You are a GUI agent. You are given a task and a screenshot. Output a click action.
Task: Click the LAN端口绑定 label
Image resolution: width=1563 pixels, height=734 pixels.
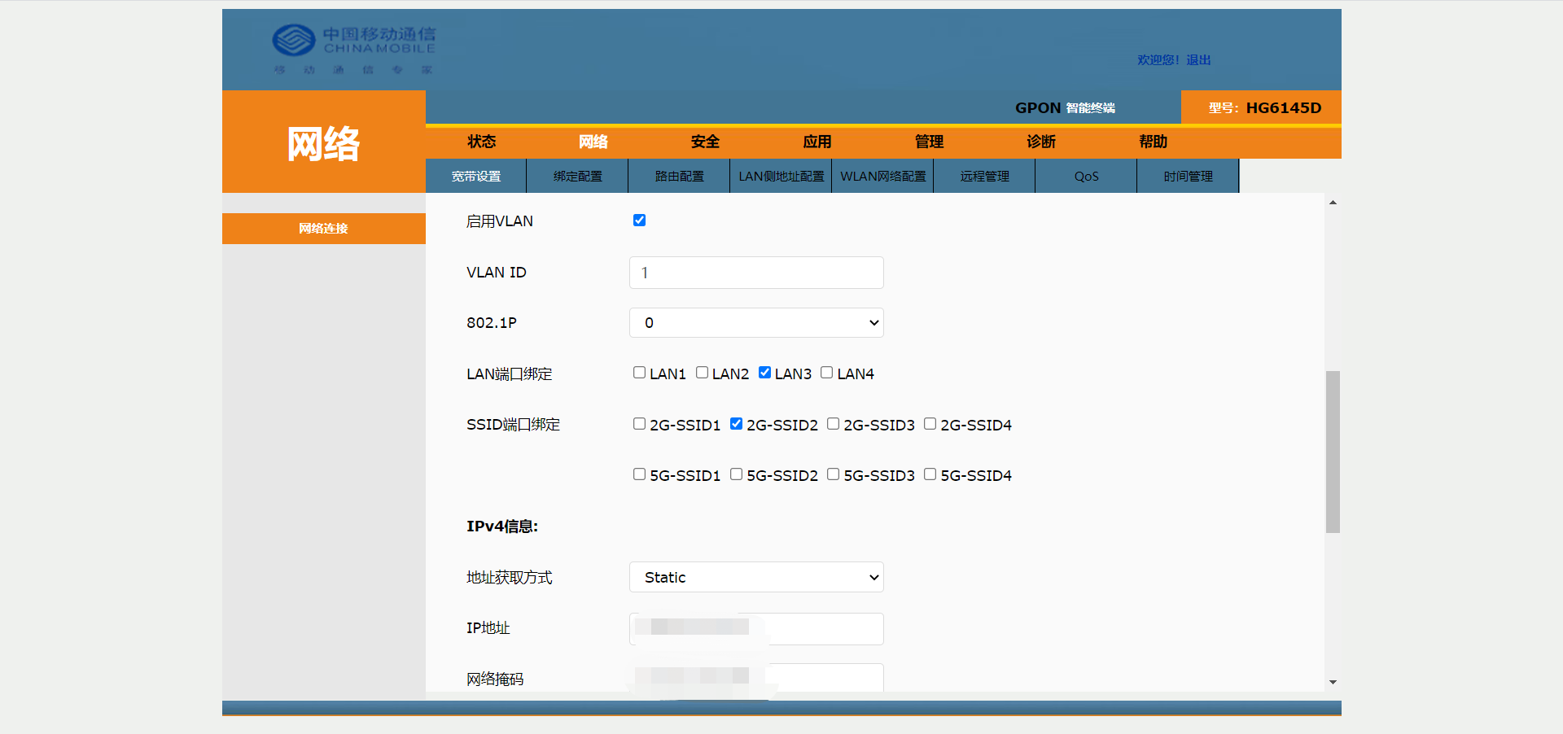pyautogui.click(x=510, y=374)
